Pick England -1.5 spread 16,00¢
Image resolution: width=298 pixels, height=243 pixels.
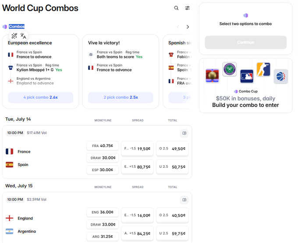pos(137,215)
